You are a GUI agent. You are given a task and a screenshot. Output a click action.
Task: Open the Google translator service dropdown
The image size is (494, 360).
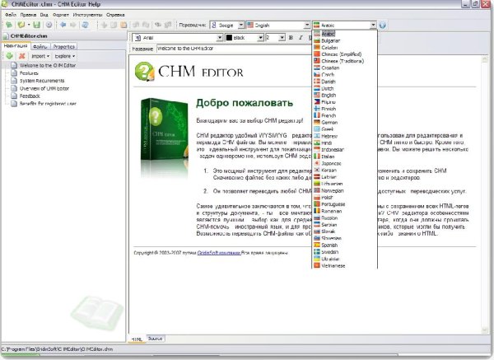(x=240, y=25)
